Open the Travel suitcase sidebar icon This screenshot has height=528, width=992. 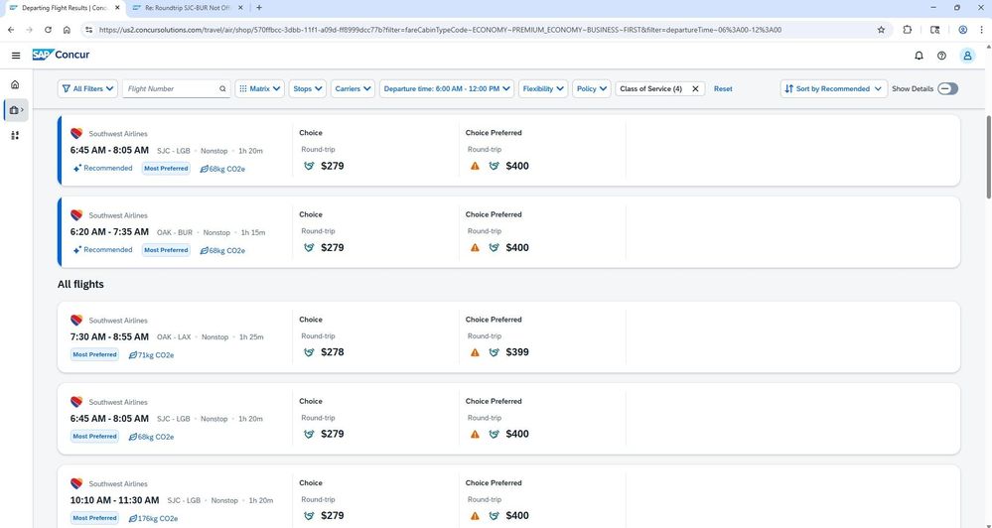(16, 110)
